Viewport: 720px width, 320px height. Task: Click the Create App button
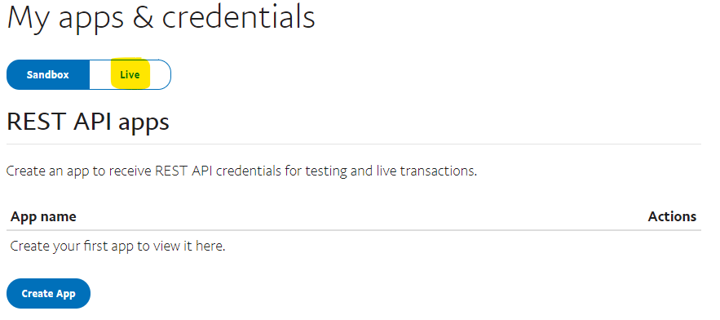pyautogui.click(x=48, y=293)
